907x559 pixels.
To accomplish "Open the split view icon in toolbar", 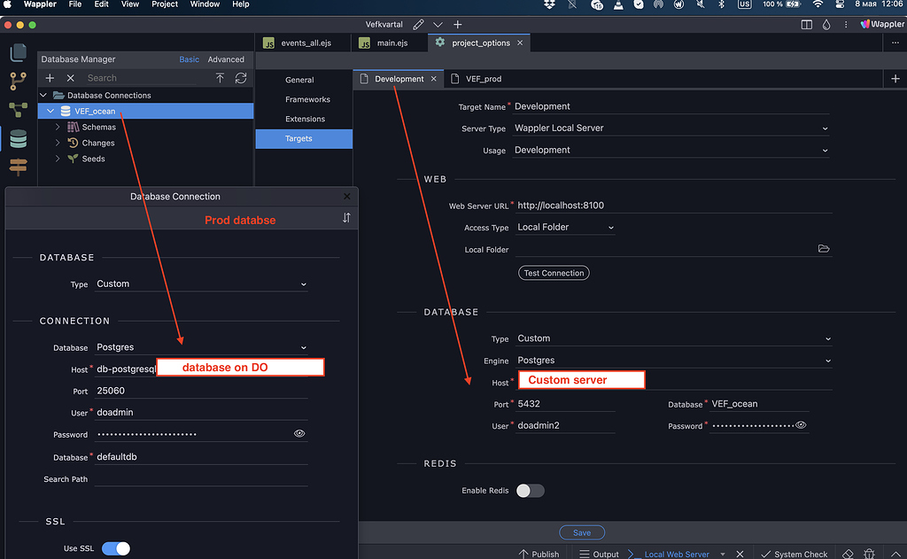I will [x=806, y=24].
